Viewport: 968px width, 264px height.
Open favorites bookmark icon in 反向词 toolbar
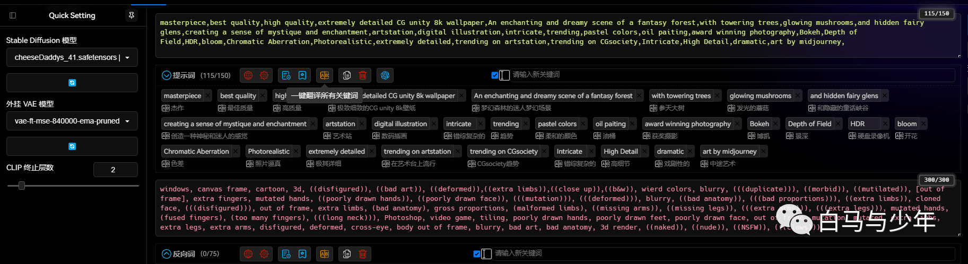302,254
